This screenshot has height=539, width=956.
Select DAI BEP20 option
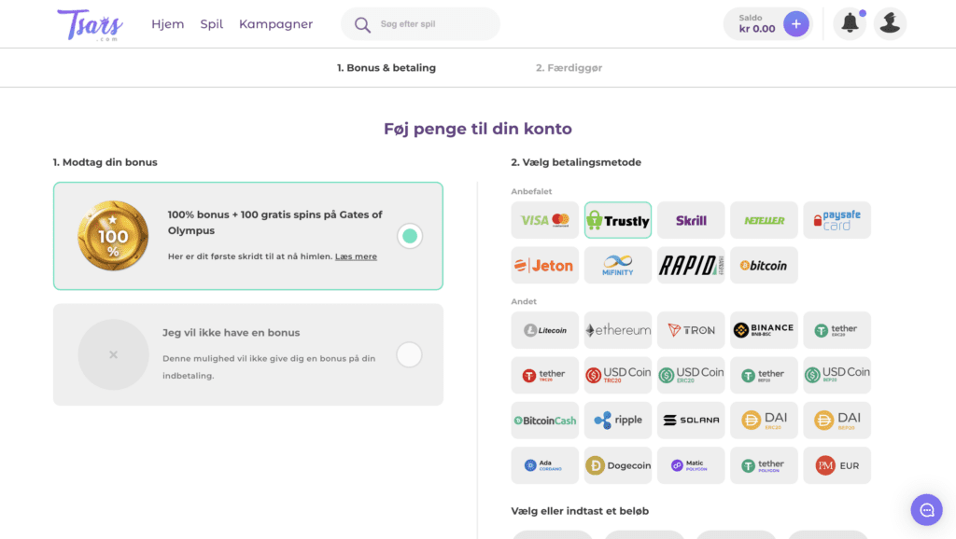tap(837, 421)
